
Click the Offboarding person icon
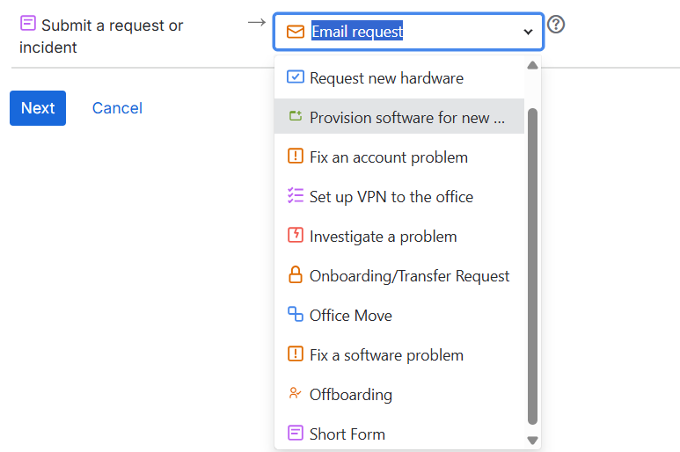click(x=296, y=394)
